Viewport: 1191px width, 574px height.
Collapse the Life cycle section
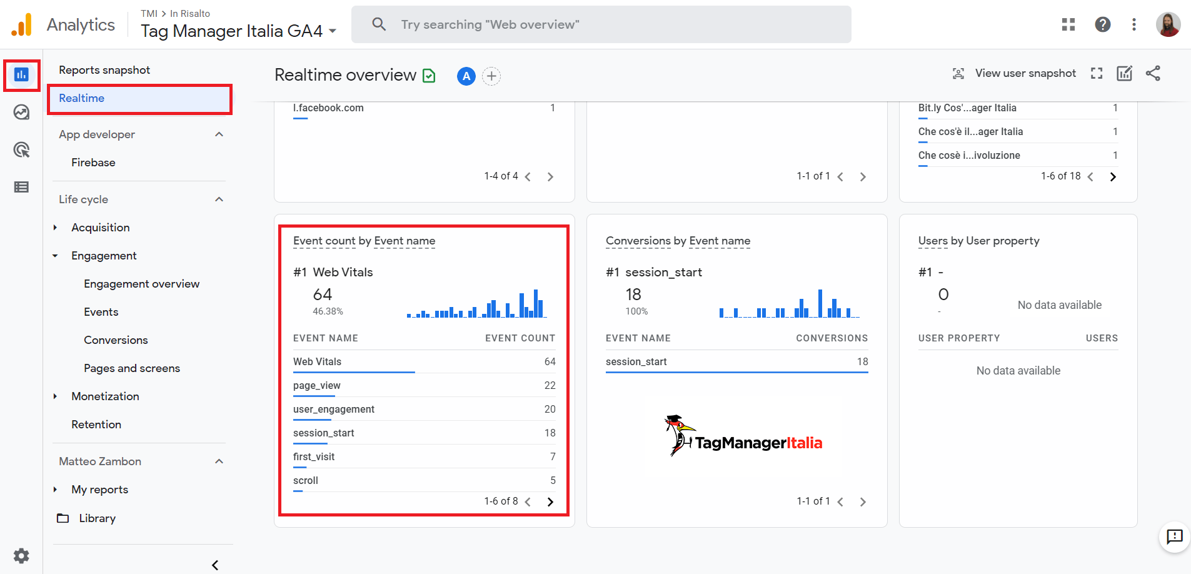tap(219, 199)
